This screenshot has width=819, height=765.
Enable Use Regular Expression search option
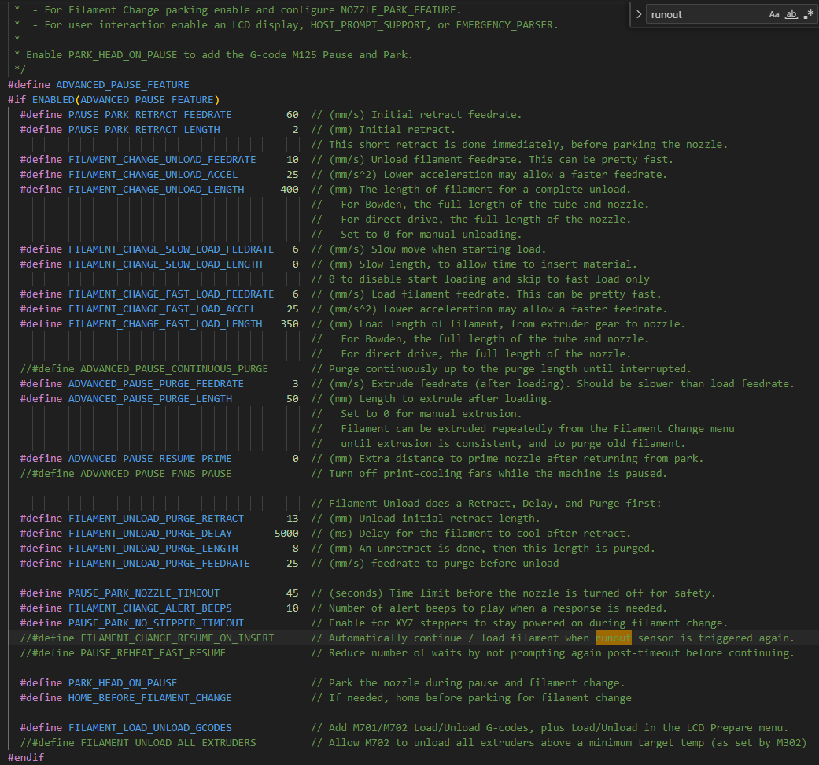click(809, 14)
